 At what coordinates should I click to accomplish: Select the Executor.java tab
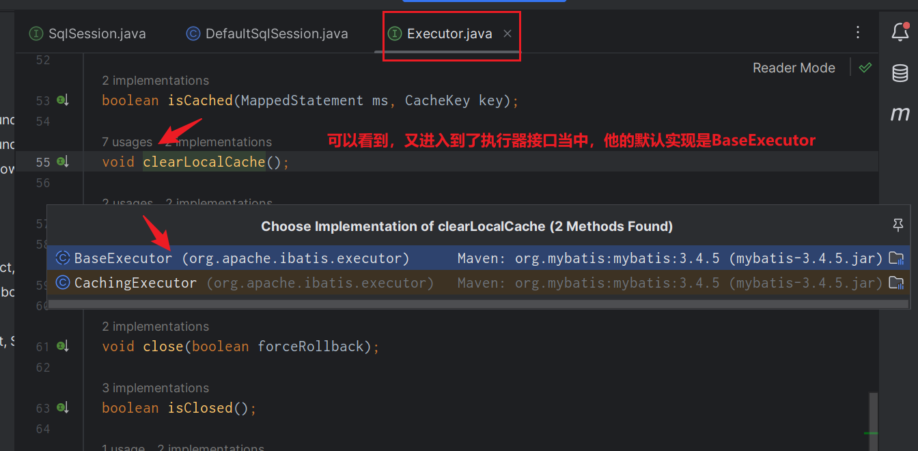click(449, 33)
